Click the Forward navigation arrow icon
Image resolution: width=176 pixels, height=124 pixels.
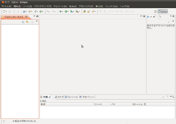[x=131, y=11]
